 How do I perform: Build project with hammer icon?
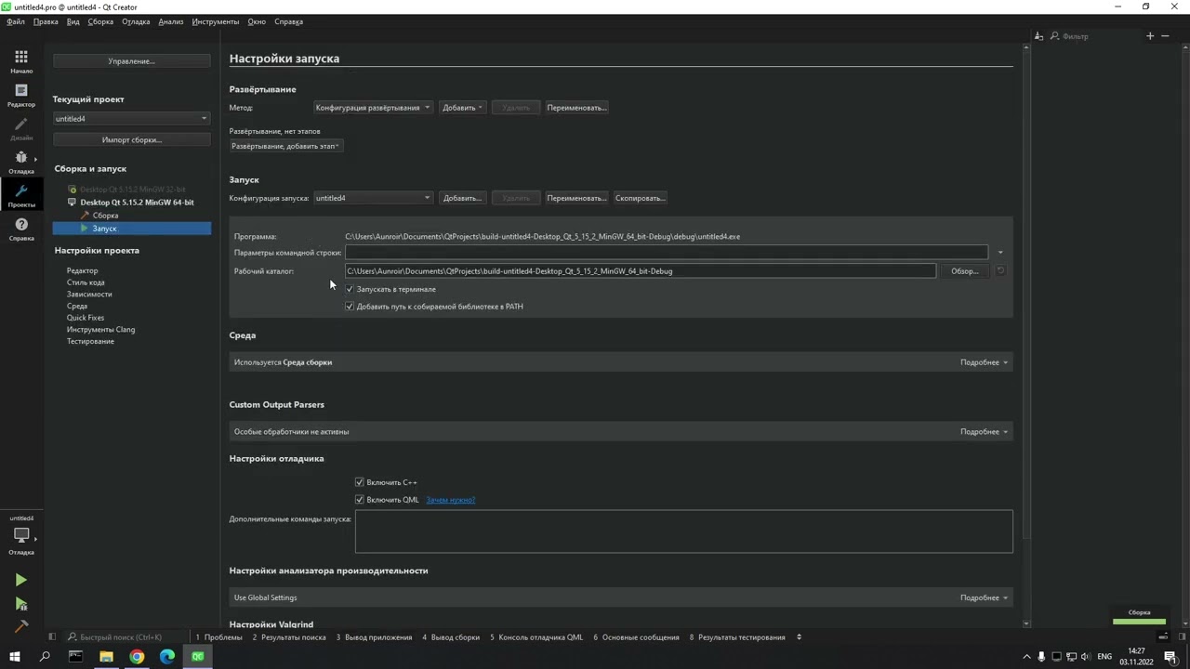[x=20, y=626]
